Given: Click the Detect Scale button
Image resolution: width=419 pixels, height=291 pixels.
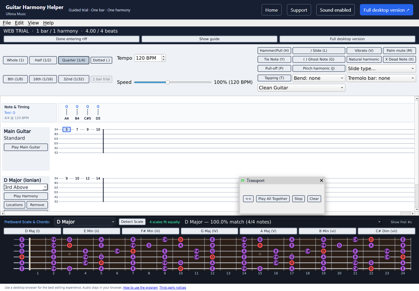Looking at the screenshot, I should 132,222.
